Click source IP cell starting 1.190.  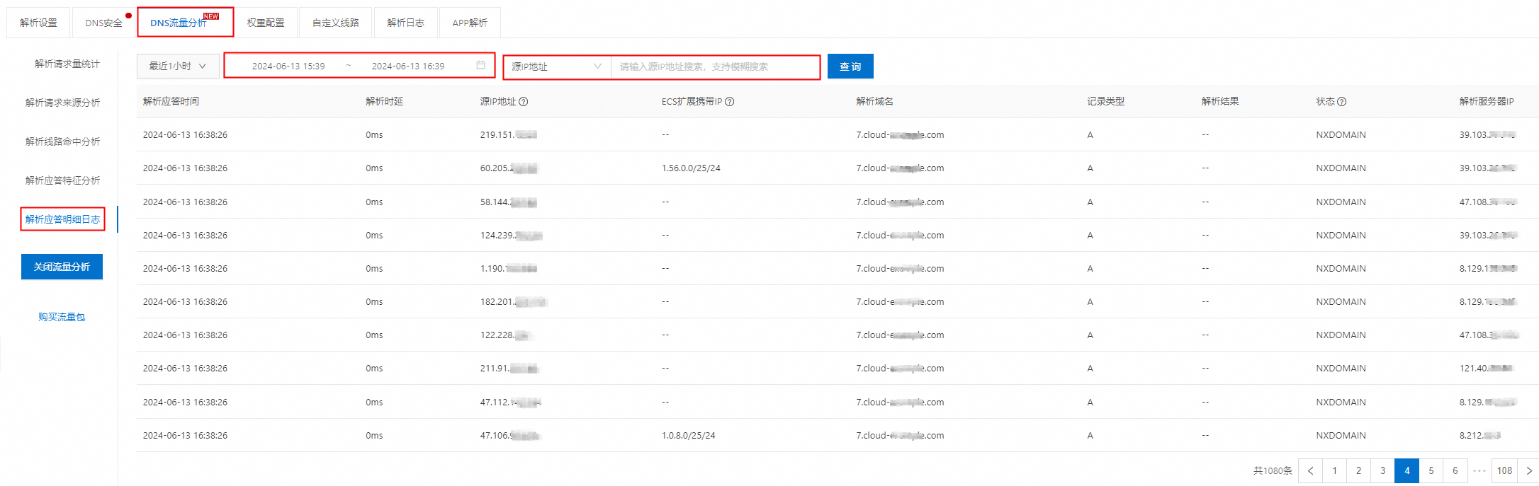click(508, 269)
